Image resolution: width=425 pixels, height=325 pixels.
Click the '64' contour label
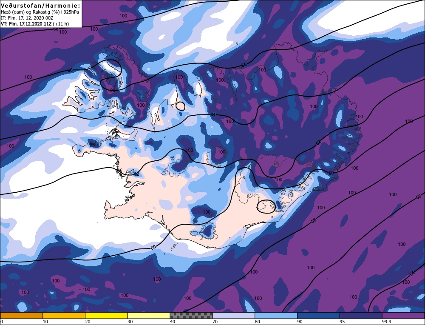[213, 115]
